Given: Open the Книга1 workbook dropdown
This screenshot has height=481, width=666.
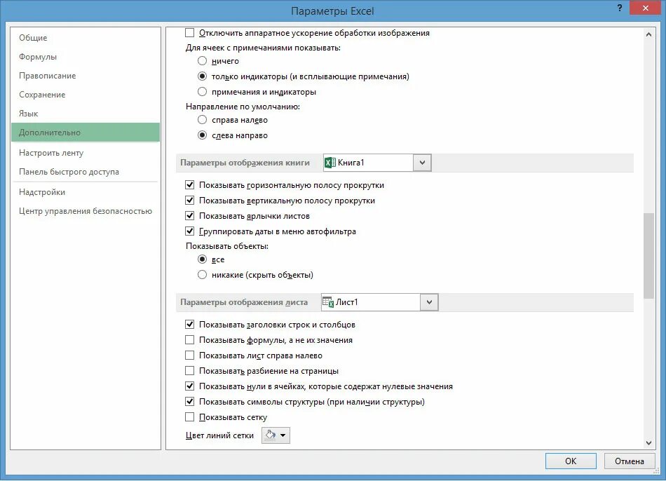Looking at the screenshot, I should (x=422, y=162).
